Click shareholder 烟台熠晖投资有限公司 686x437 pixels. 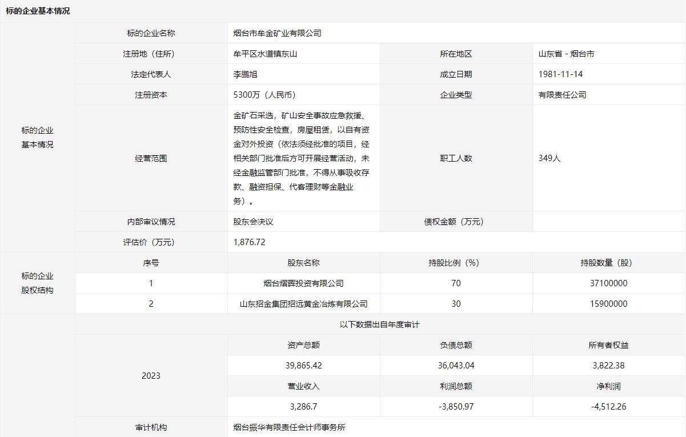(303, 283)
